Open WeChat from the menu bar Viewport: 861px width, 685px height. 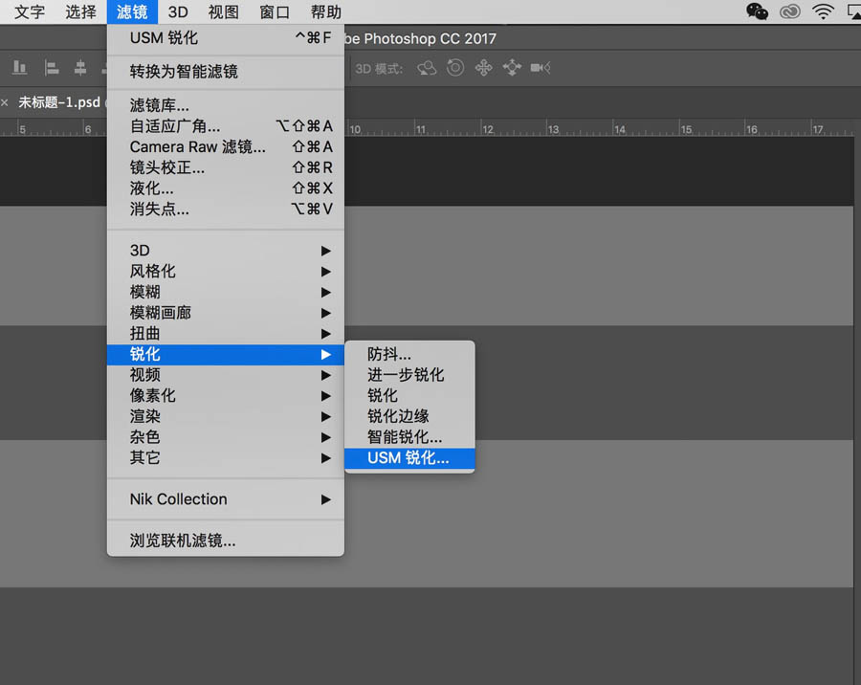point(757,11)
